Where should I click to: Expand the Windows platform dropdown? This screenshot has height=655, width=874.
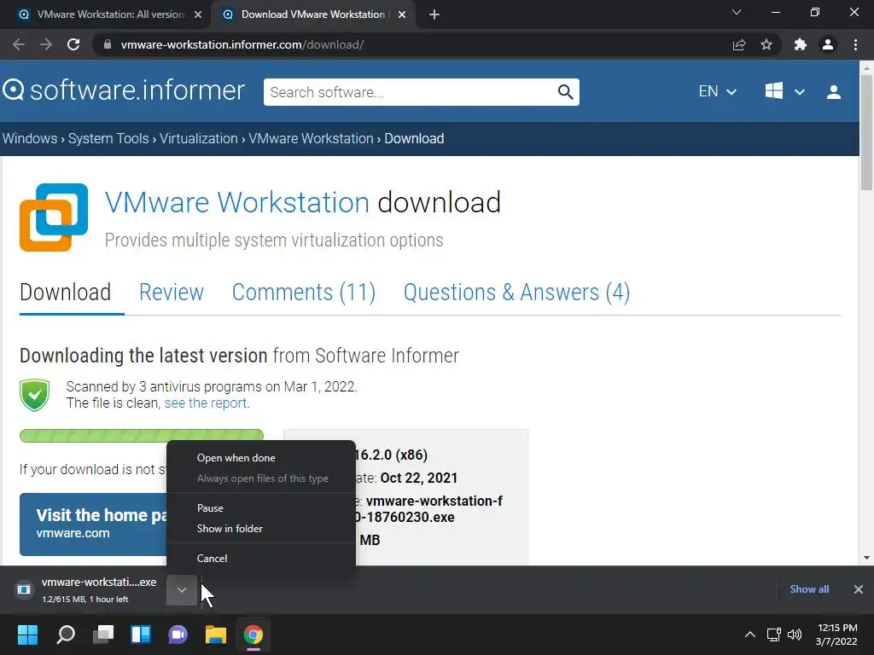pos(784,91)
